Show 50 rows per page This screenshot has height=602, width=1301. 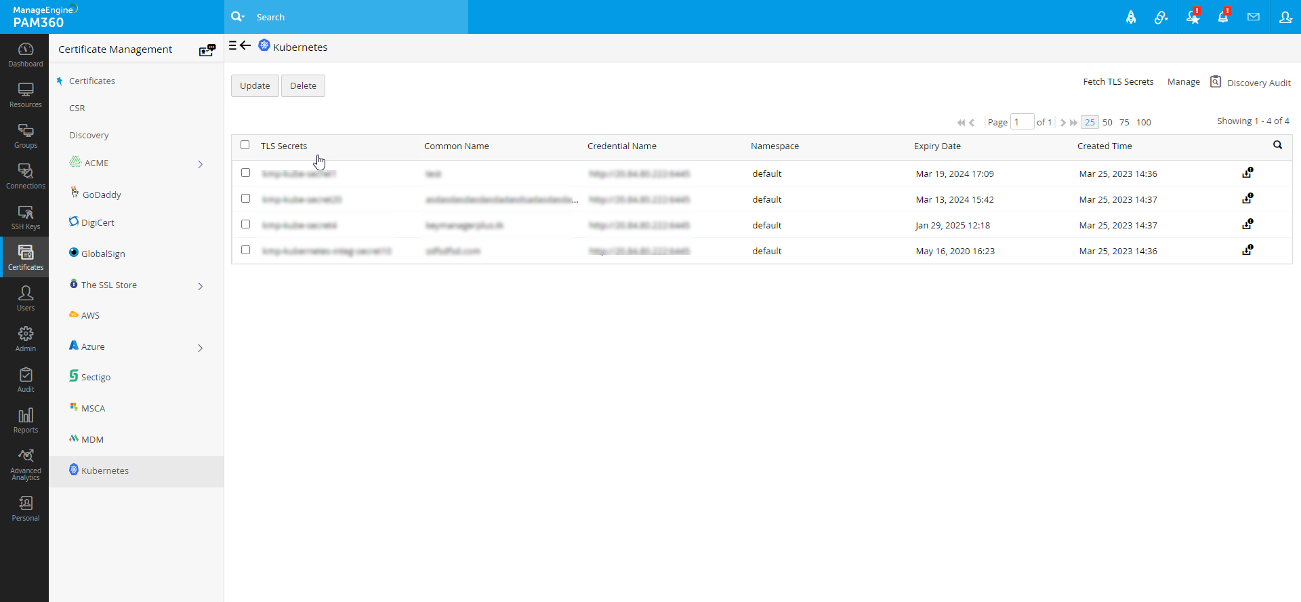(x=1107, y=122)
